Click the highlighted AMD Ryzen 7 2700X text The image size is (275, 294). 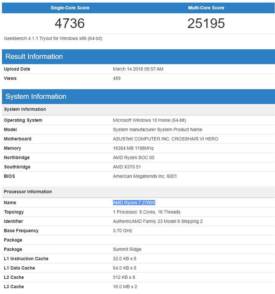click(134, 203)
